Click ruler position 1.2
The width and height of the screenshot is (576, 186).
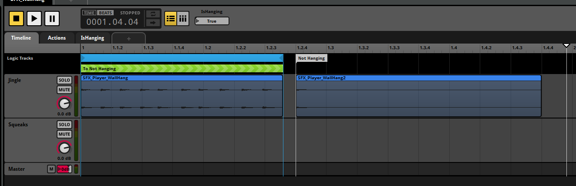tap(208, 47)
